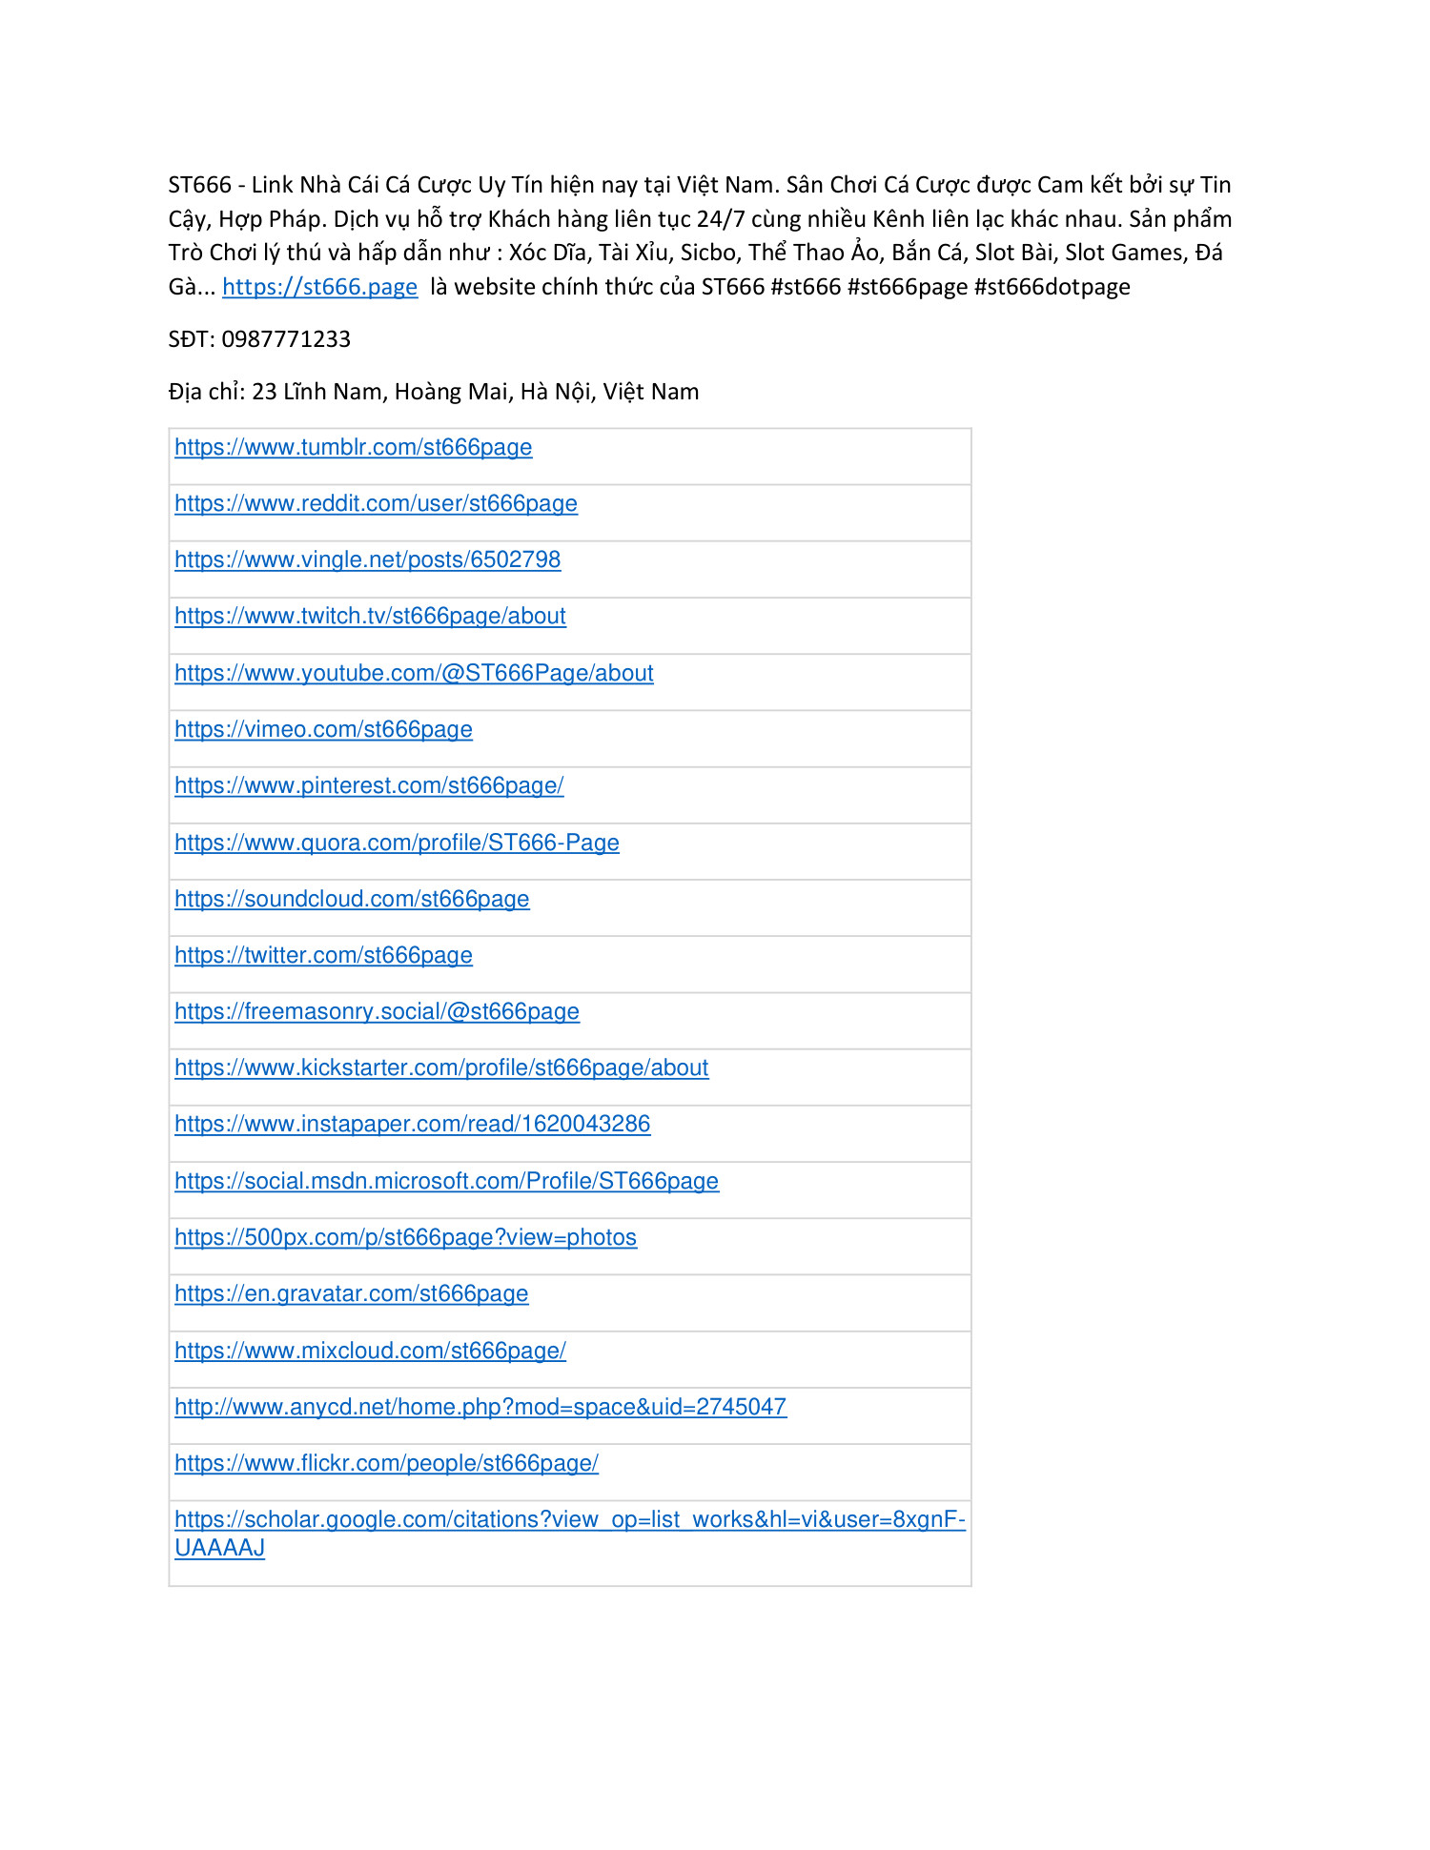
Task: Open the SoundCloud st666page link
Action: click(352, 899)
